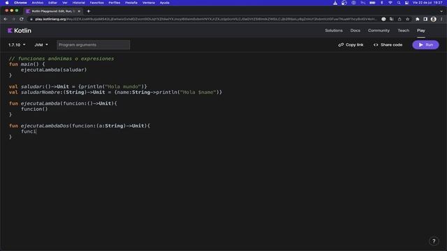The width and height of the screenshot is (447, 251).
Task: Place cursor in 'val saludar' declaration line
Action: (x=78, y=86)
